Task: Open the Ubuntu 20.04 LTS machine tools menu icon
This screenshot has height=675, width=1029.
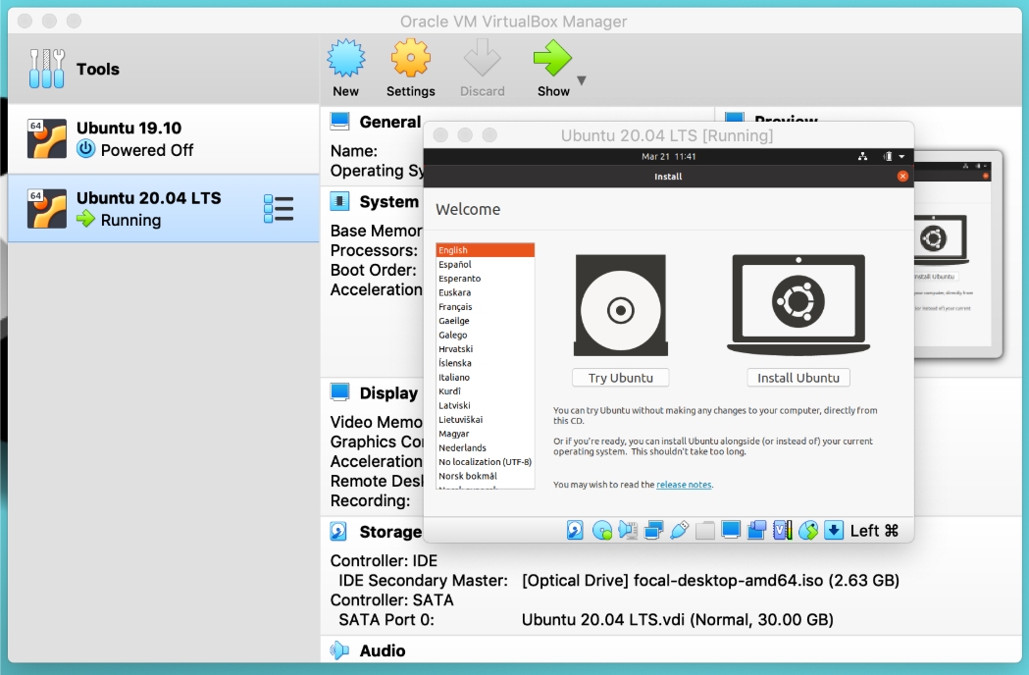Action: (279, 209)
